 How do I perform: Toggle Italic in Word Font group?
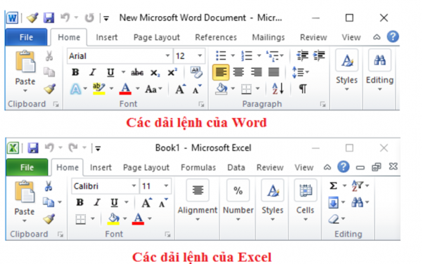tap(93, 72)
